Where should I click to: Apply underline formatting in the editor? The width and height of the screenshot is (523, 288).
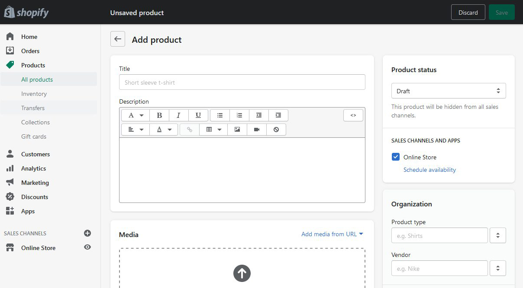click(x=198, y=115)
